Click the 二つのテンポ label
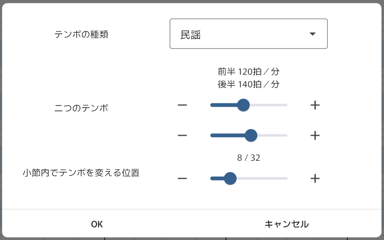This screenshot has width=384, height=240. (81, 108)
